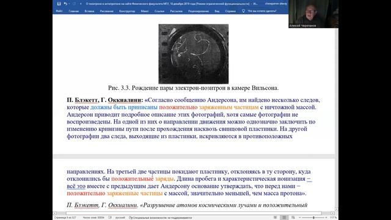Click the blue phrase 'должны быть приписаны'

(124, 108)
